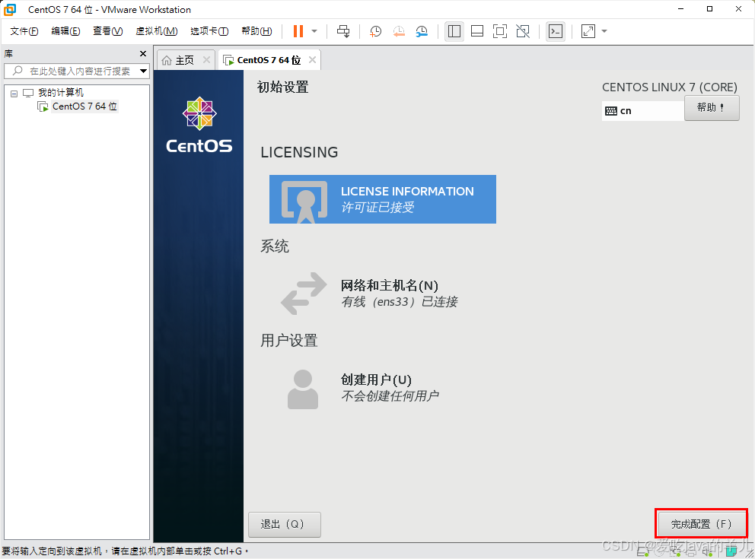Click the 完成配置(F) button
Image resolution: width=755 pixels, height=559 pixels.
tap(701, 524)
